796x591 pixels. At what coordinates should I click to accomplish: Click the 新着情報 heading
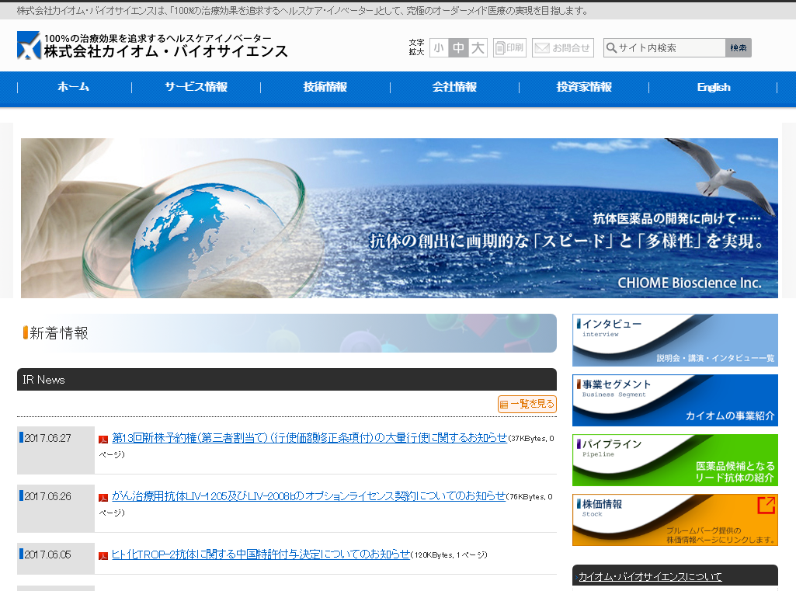coord(59,333)
